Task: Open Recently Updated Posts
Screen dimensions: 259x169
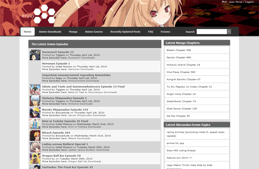Action: point(125,32)
